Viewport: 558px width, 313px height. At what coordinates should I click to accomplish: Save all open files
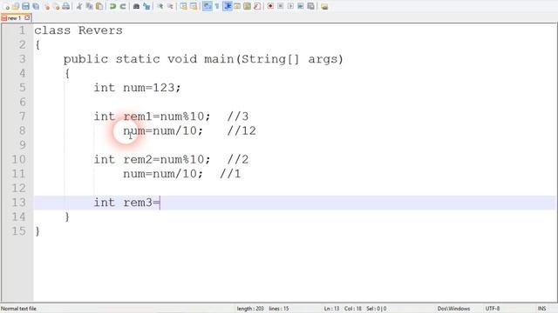click(x=36, y=6)
